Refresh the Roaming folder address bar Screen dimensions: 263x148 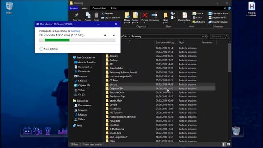tap(206, 37)
